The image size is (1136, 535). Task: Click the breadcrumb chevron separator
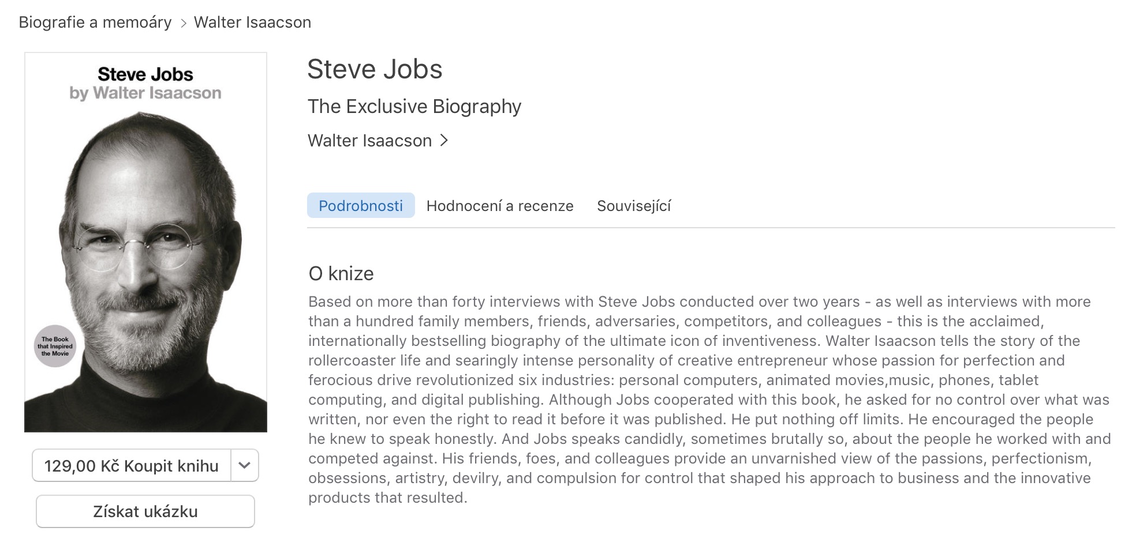pos(183,23)
